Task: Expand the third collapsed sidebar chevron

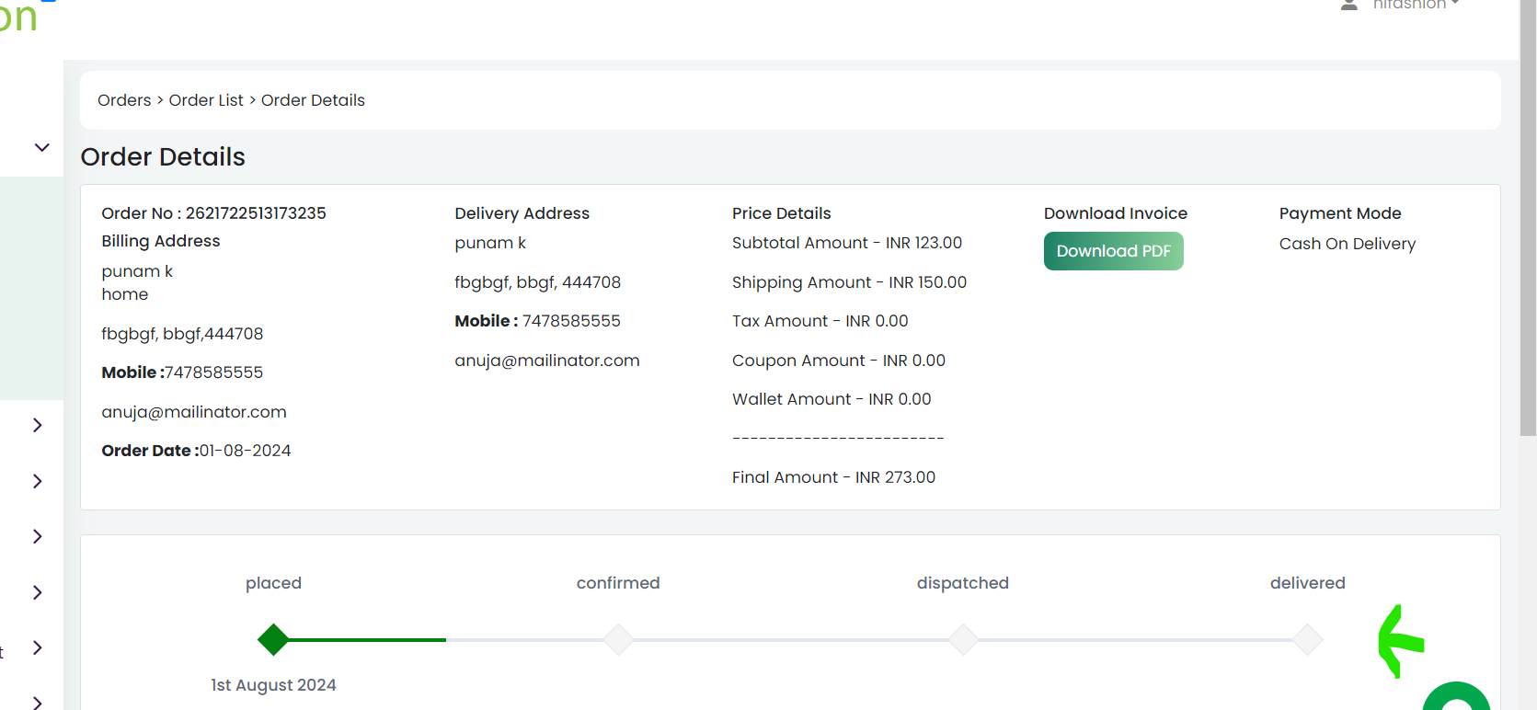Action: tap(37, 536)
